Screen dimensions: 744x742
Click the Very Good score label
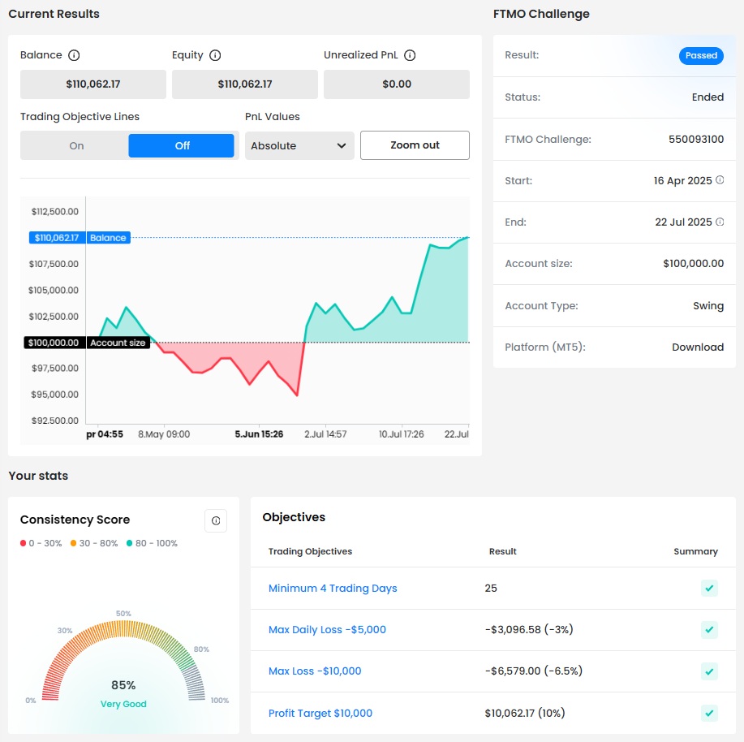pos(123,704)
